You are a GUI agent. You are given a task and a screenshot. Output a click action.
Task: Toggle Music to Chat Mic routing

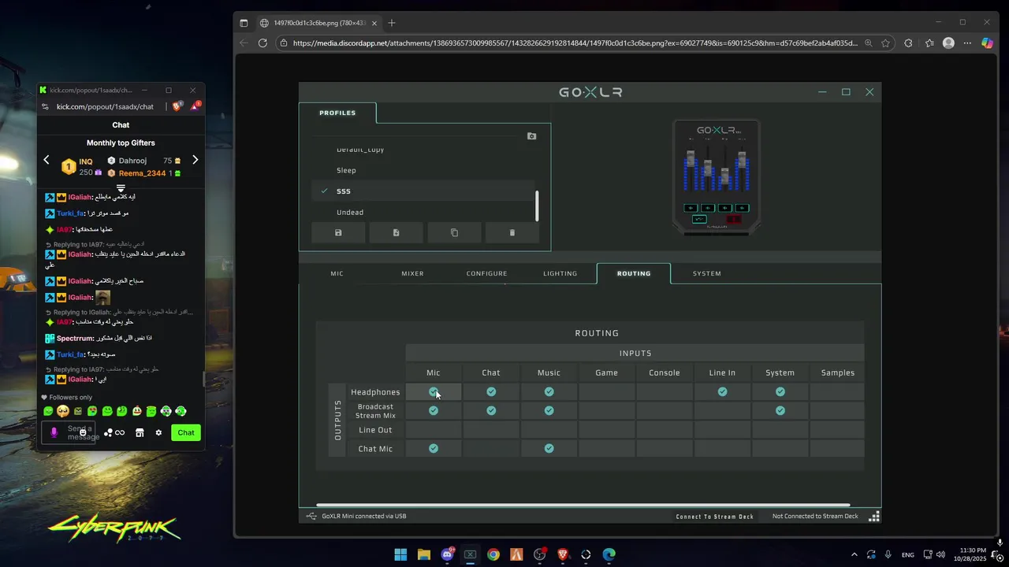[549, 448]
